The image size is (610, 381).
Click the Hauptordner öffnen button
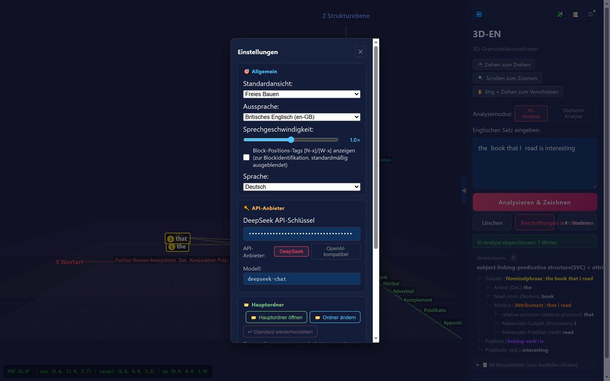[277, 317]
